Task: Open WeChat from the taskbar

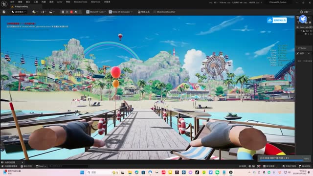Action: (217, 173)
